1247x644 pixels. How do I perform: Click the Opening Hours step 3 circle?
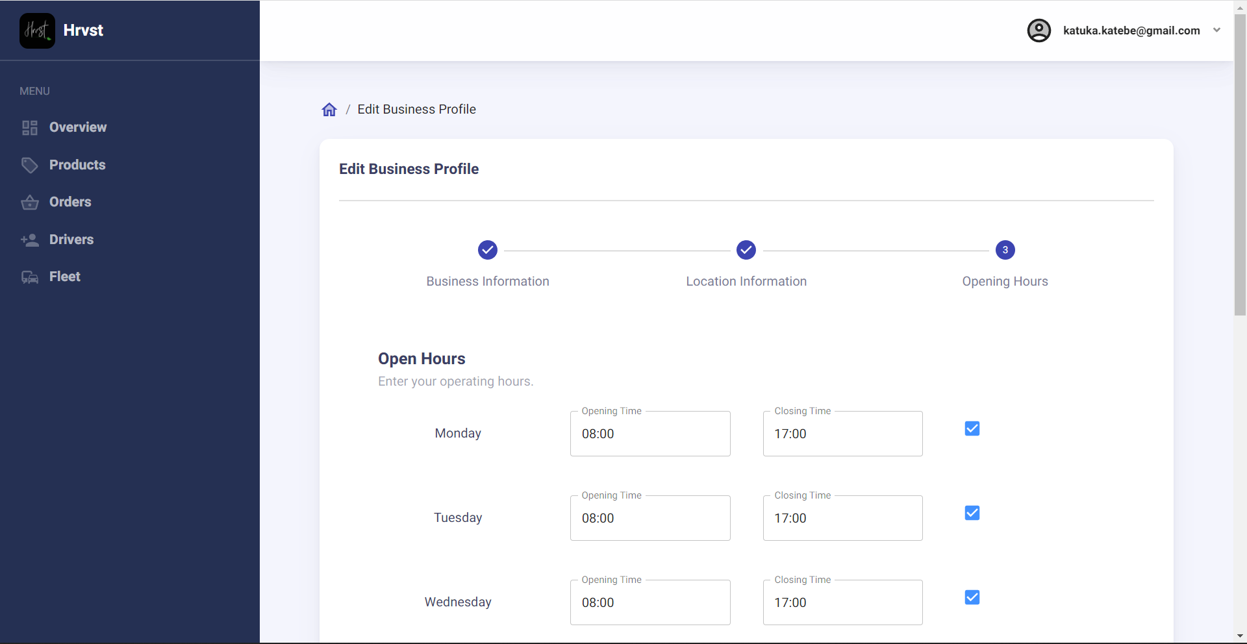click(x=1005, y=250)
